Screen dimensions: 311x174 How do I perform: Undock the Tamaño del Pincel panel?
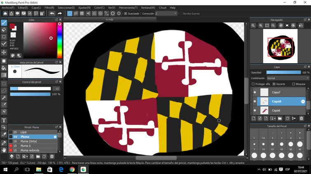305,126
